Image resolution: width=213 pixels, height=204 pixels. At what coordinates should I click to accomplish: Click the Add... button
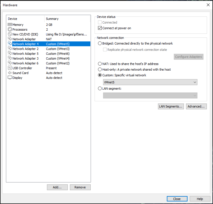pyautogui.click(x=57, y=187)
